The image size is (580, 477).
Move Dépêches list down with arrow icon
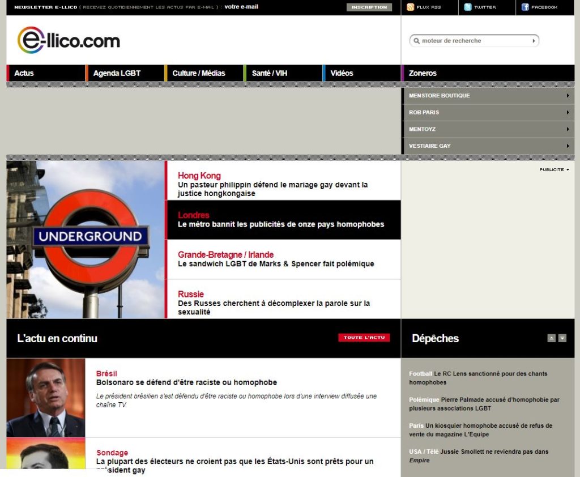pos(562,338)
